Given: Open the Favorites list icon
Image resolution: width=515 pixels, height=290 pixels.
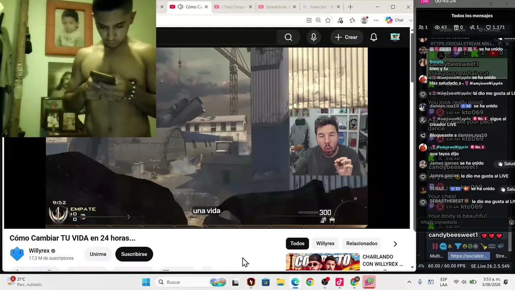Looking at the screenshot, I should pyautogui.click(x=352, y=20).
